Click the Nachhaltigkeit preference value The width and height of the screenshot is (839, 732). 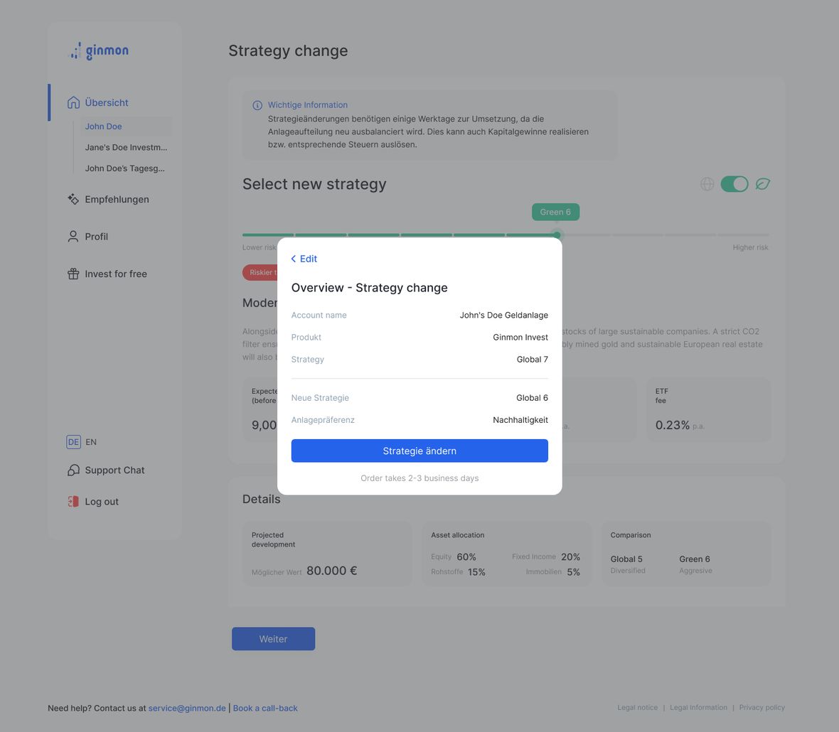[520, 420]
